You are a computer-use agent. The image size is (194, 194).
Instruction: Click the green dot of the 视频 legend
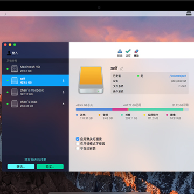(122, 115)
